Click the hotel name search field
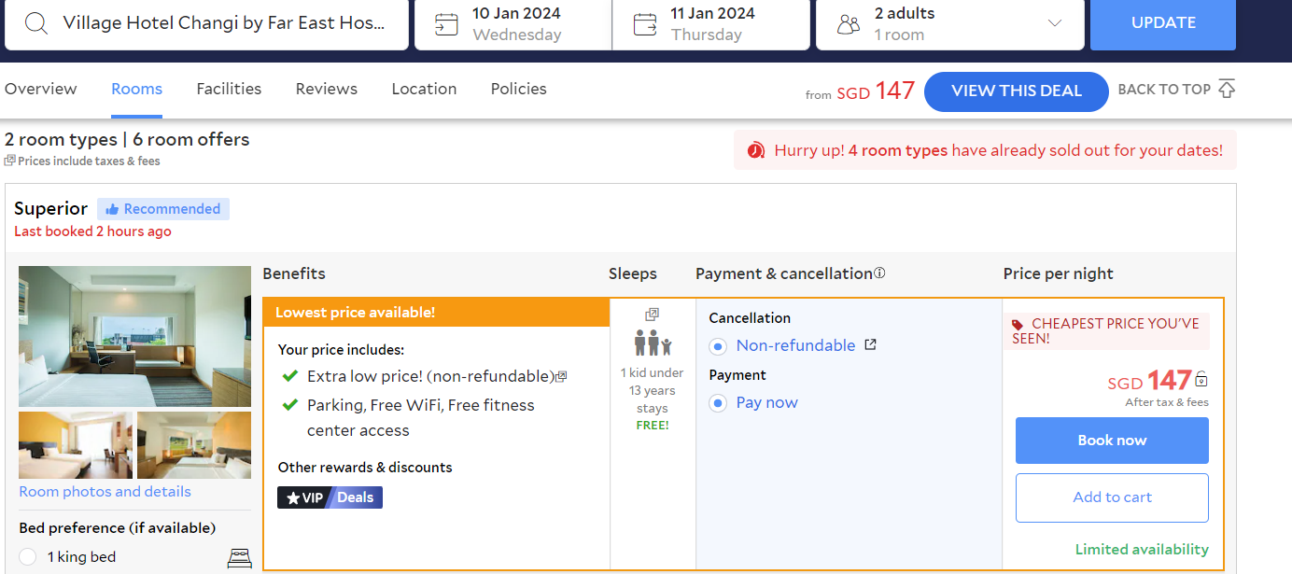Image resolution: width=1292 pixels, height=574 pixels. tap(206, 24)
